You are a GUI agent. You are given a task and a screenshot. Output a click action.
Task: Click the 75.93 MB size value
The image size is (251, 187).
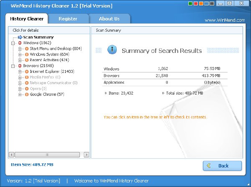(212, 69)
